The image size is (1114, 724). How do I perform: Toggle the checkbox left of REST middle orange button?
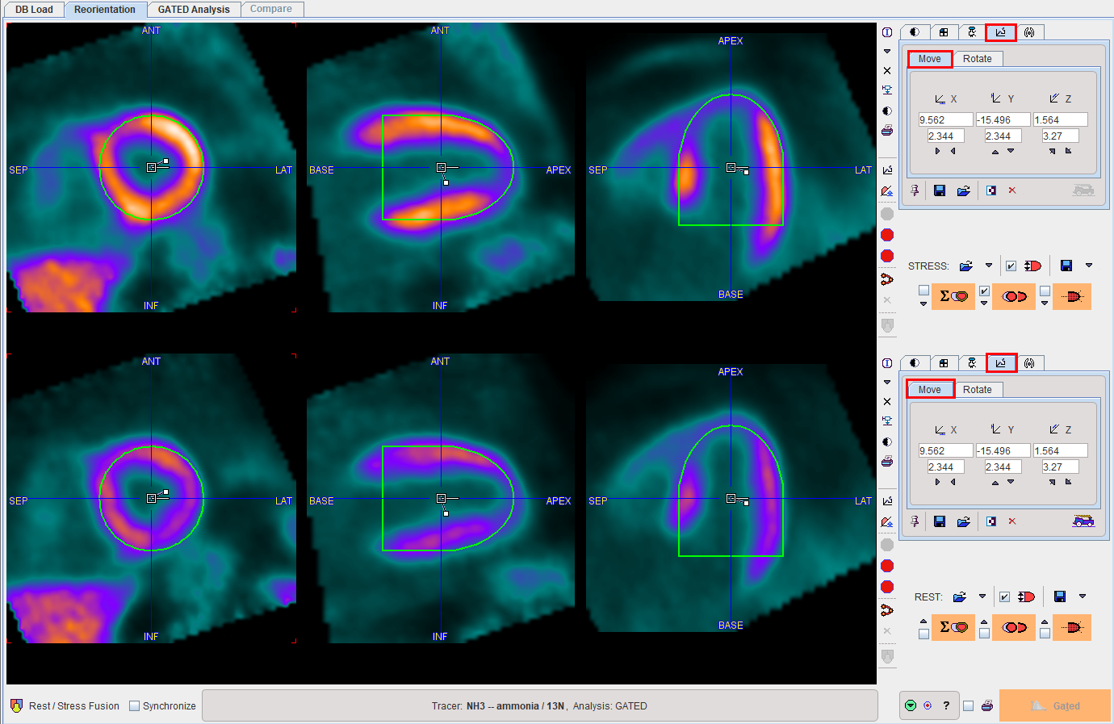[x=984, y=634]
